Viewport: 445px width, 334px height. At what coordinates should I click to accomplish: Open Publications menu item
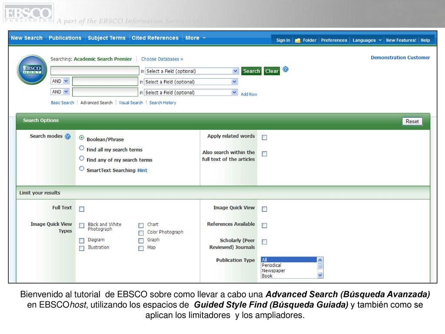tap(65, 38)
